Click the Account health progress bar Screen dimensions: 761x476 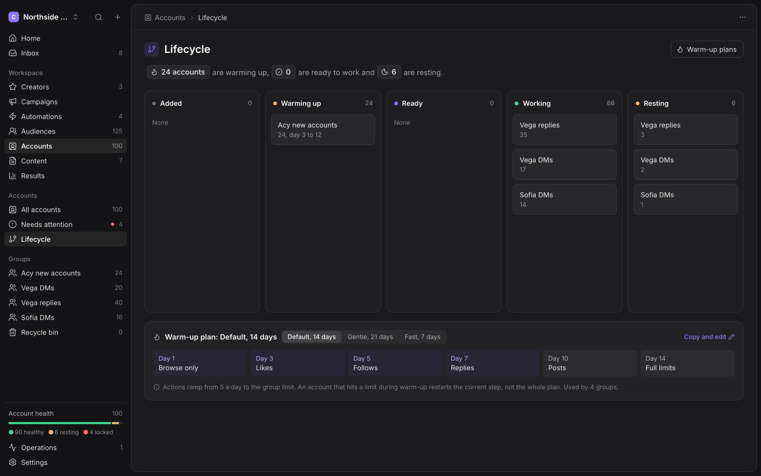tap(65, 423)
